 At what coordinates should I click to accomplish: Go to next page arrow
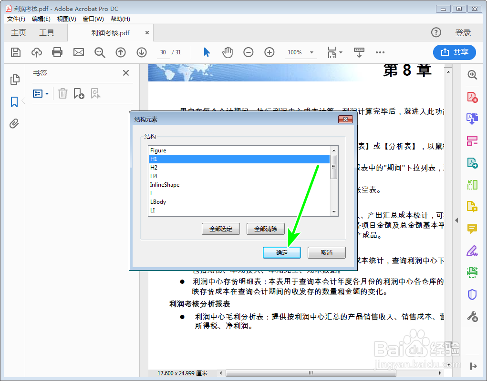pyautogui.click(x=142, y=52)
